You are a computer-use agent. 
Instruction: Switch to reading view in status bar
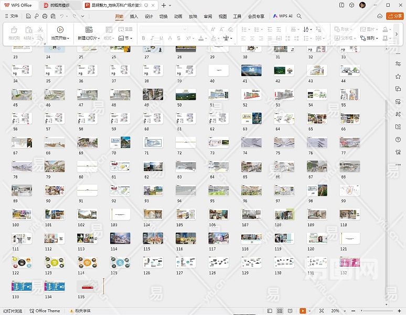pos(290,311)
